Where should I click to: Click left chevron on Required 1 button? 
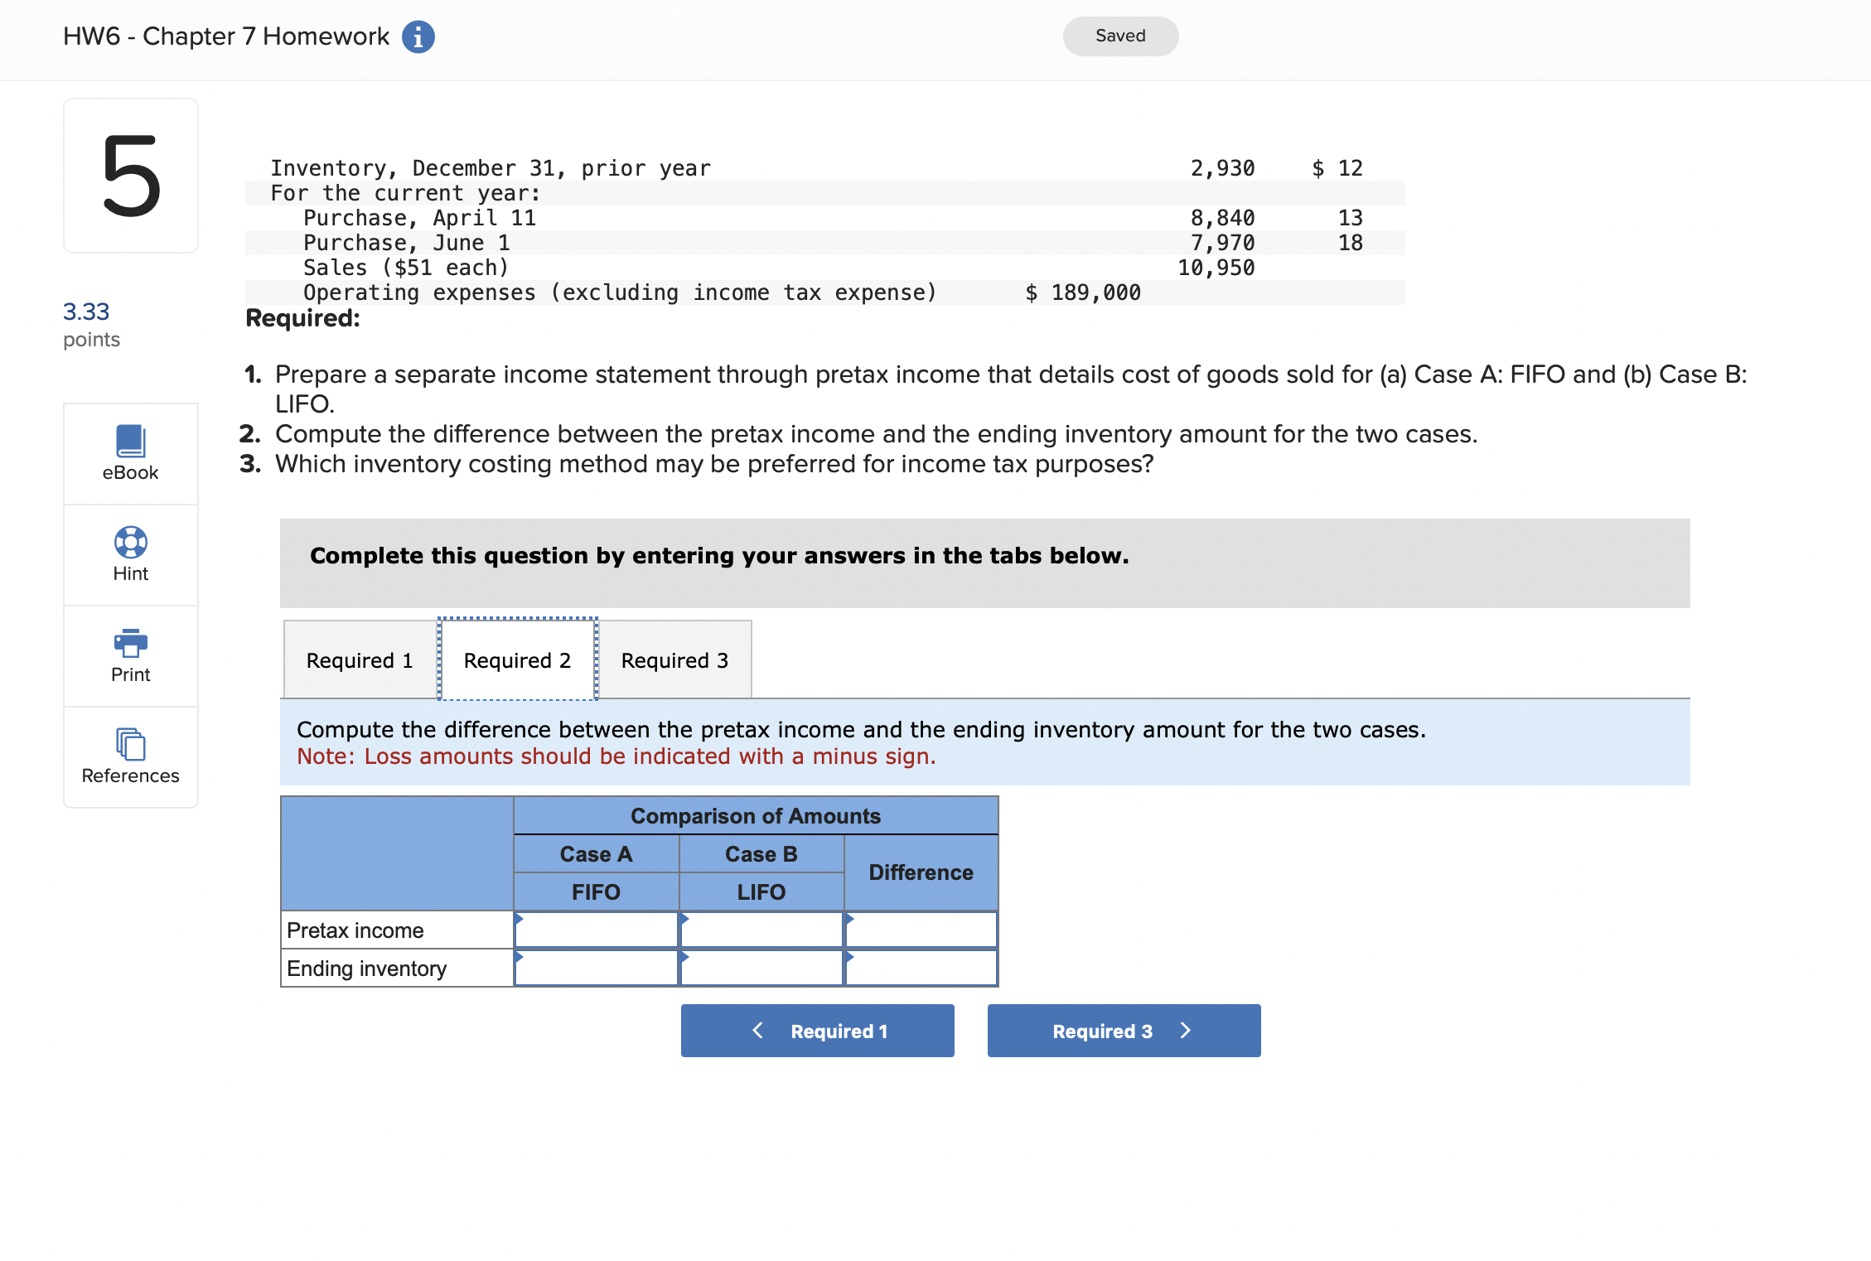(757, 1030)
